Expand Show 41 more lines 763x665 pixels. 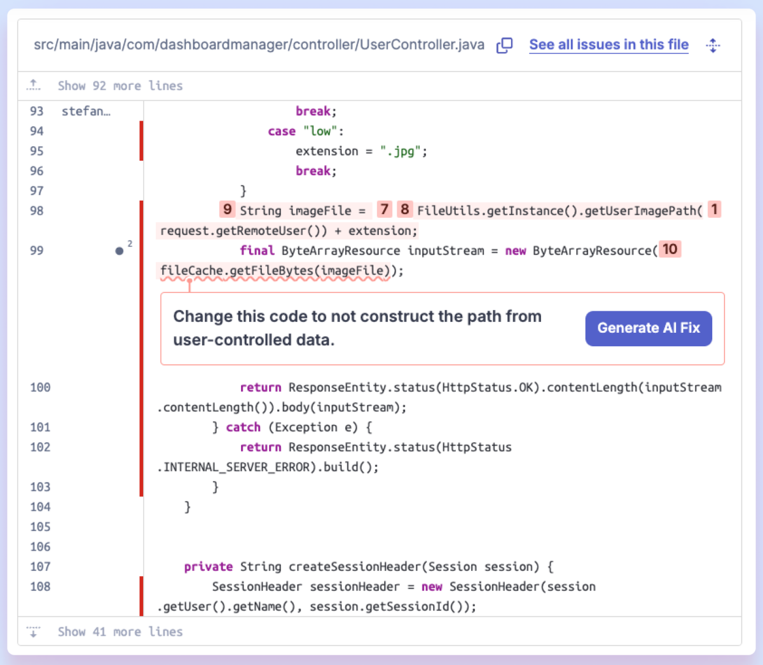(120, 631)
